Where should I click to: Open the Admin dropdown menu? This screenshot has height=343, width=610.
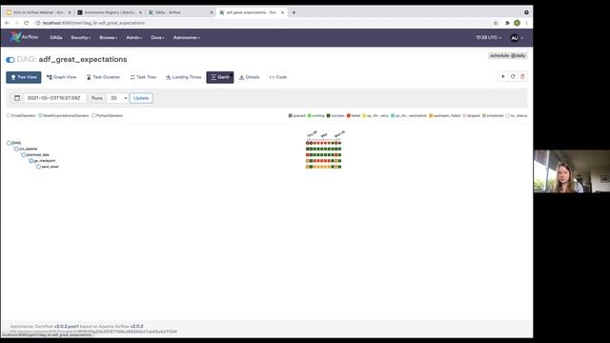[x=134, y=38]
